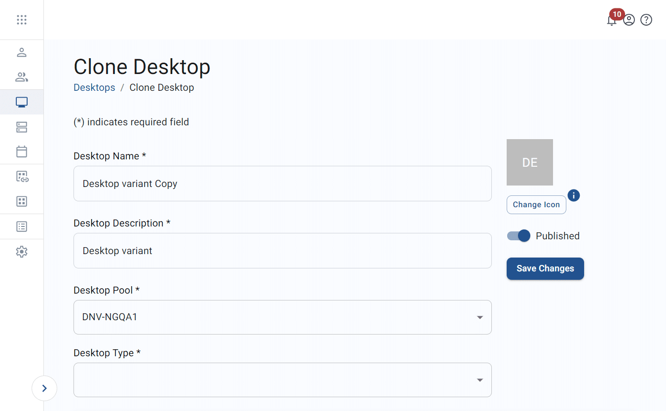Open the help question mark icon
The image size is (666, 411).
(646, 20)
